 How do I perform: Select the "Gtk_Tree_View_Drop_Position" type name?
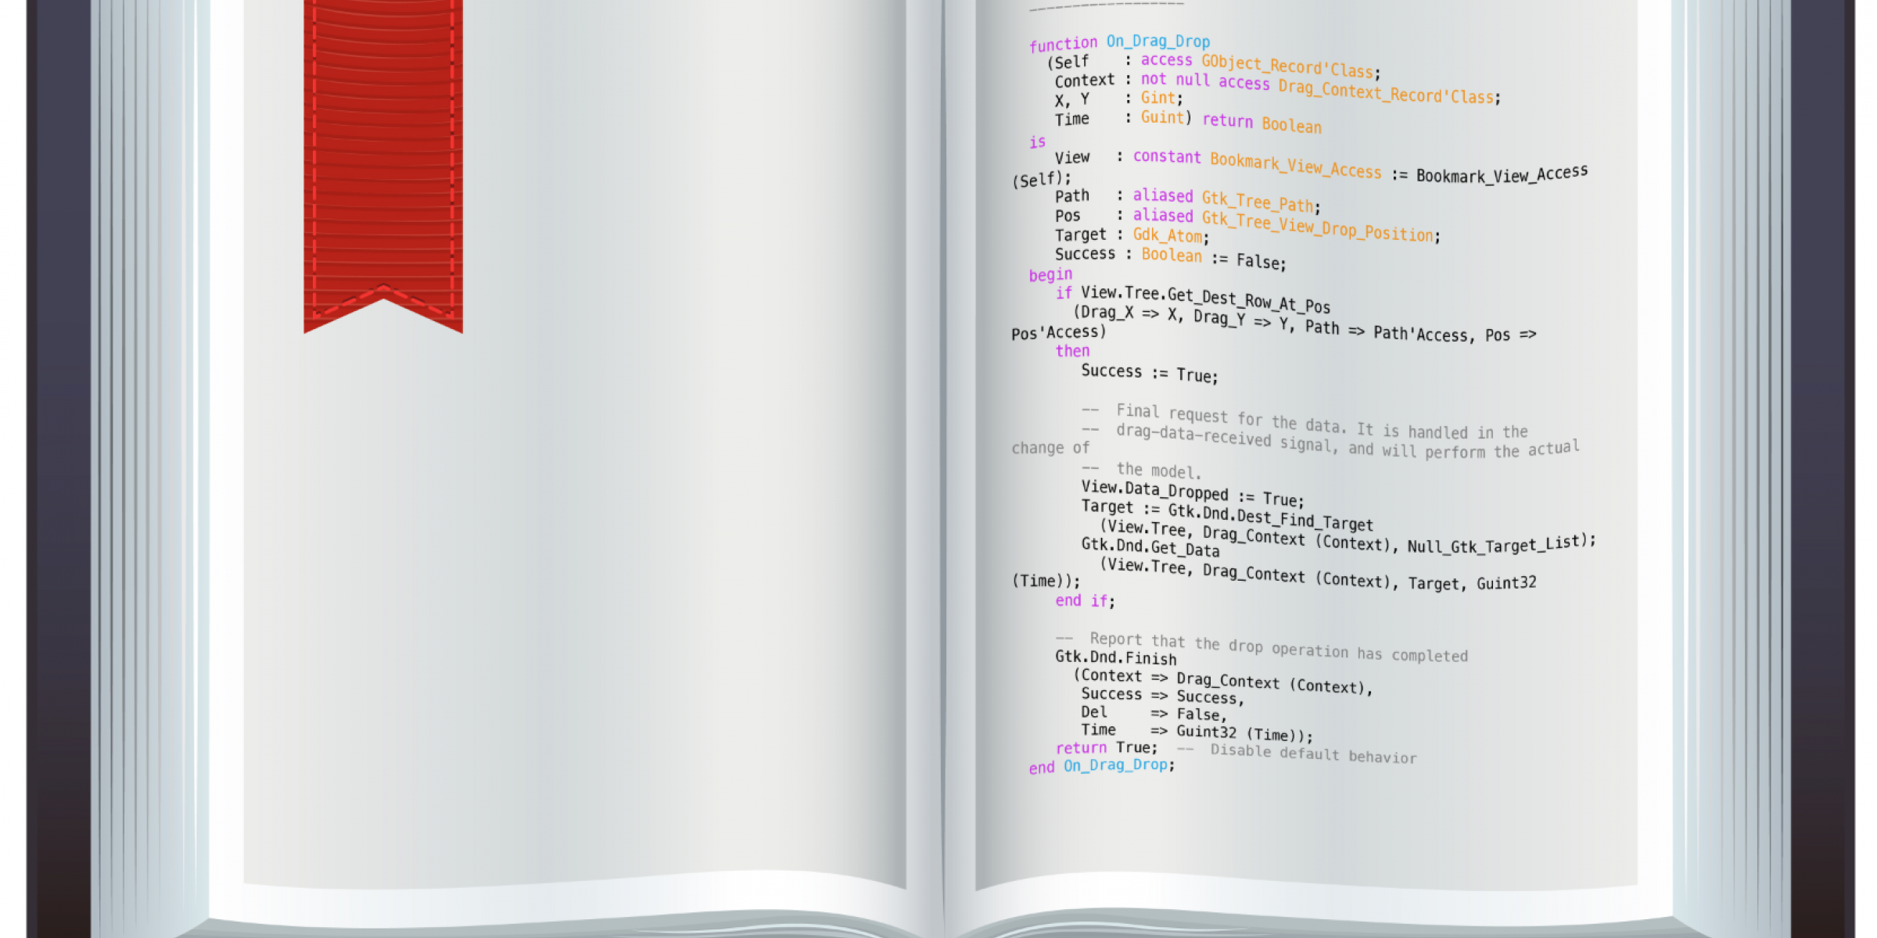(1317, 225)
